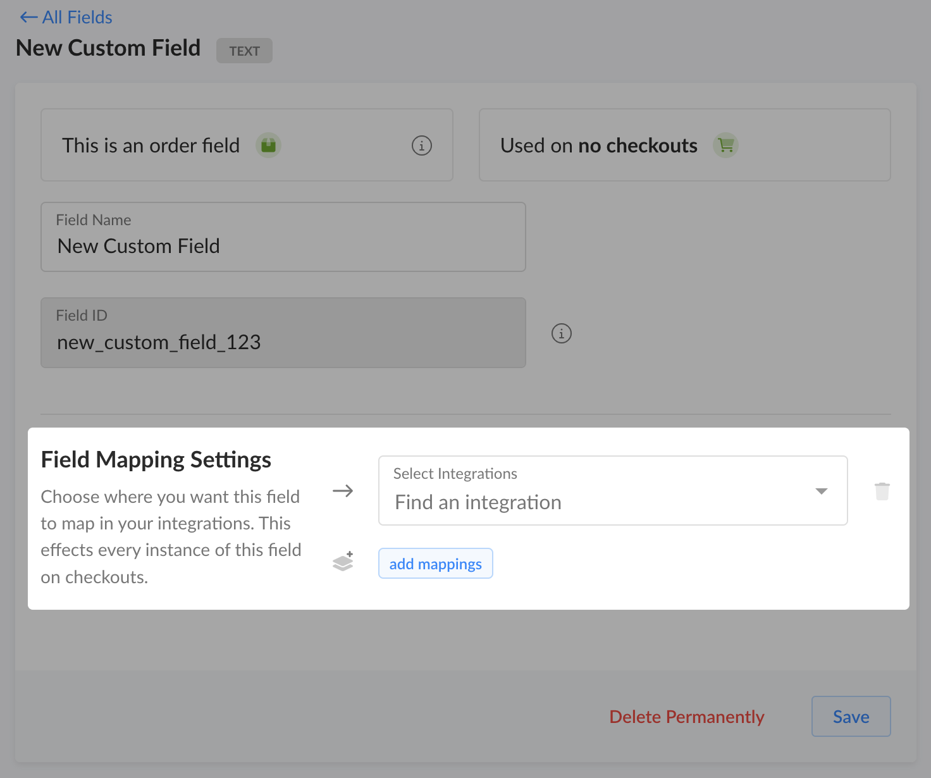Open the Select Integrations dropdown

pyautogui.click(x=613, y=490)
